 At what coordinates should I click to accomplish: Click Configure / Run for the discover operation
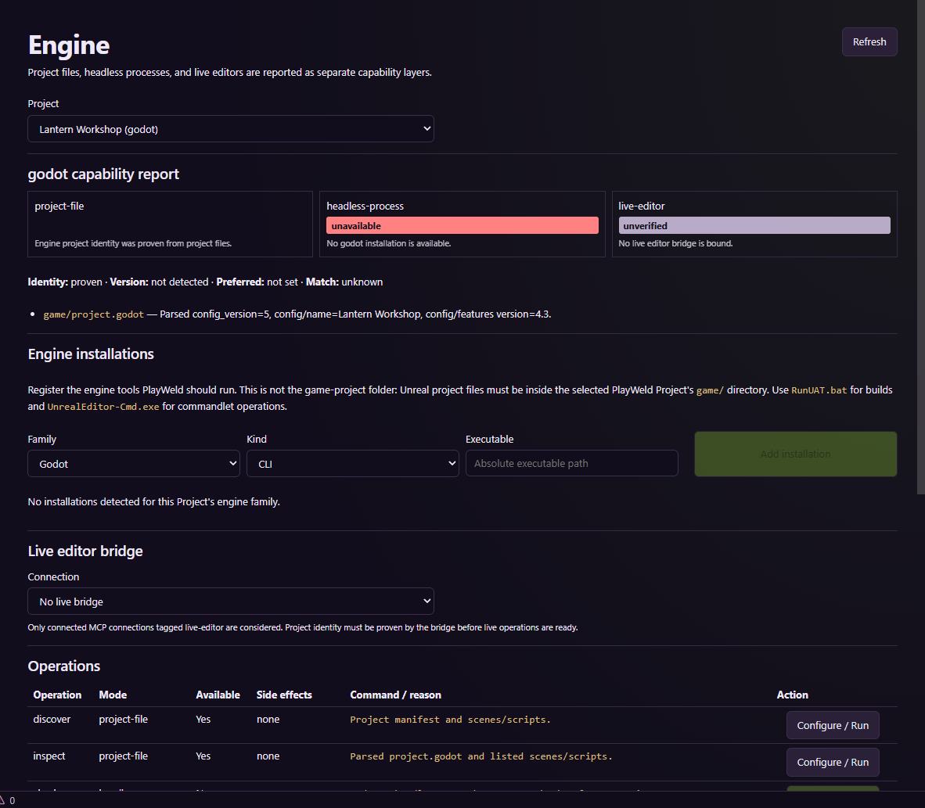[x=833, y=725]
